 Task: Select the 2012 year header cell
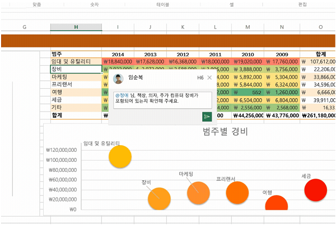point(183,55)
